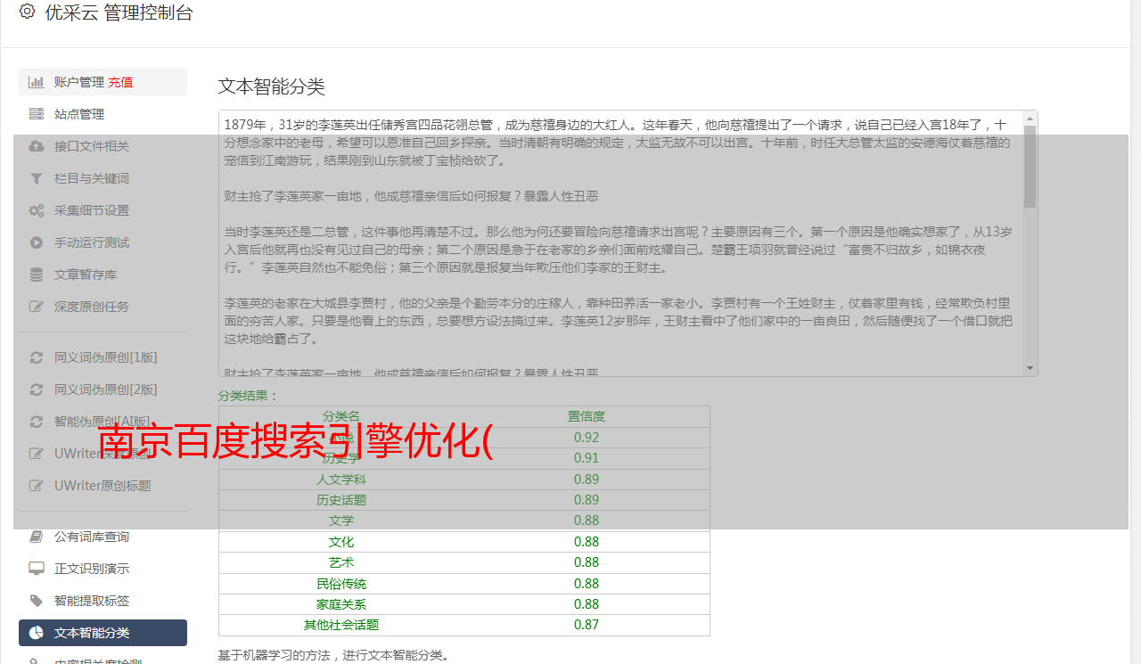
Task: Click the tag icon for 智能提取标签
Action: pos(37,601)
